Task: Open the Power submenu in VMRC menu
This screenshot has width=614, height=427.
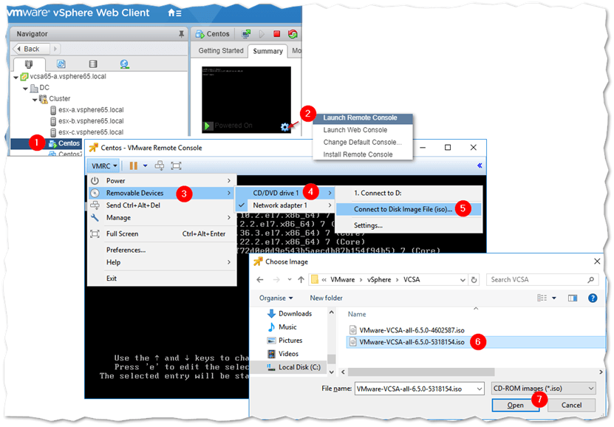Action: tap(162, 181)
